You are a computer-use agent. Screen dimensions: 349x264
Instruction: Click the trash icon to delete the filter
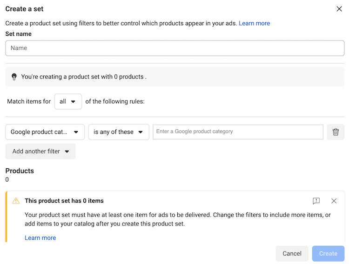tap(336, 132)
